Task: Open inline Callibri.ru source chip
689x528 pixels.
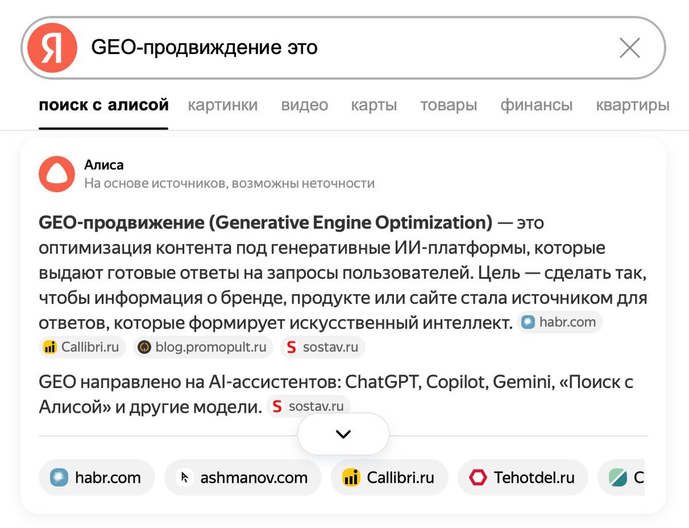Action: 82,347
